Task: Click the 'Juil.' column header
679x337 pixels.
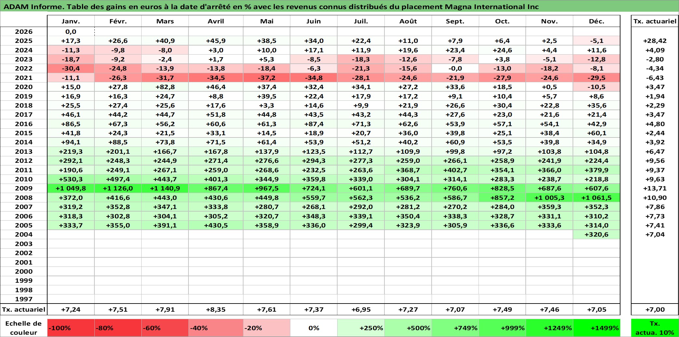Action: click(361, 21)
